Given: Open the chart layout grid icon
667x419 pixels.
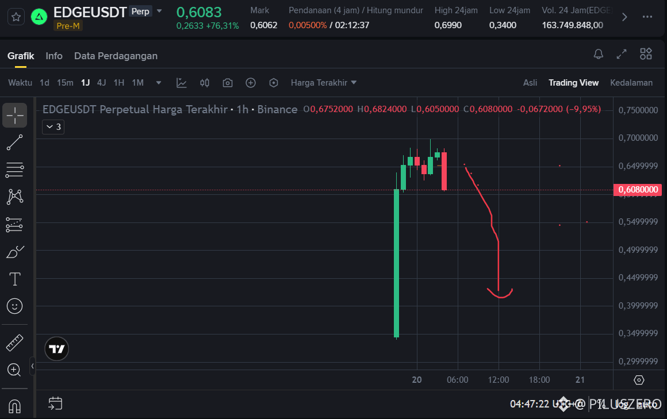Looking at the screenshot, I should (x=646, y=53).
